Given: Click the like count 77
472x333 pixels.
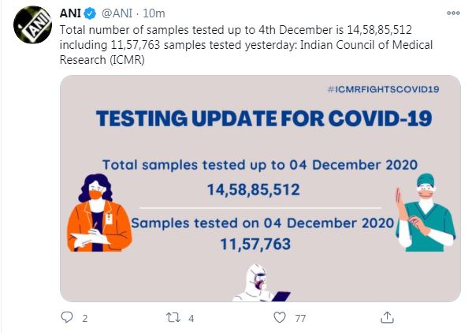Looking at the screenshot, I should coord(300,318).
